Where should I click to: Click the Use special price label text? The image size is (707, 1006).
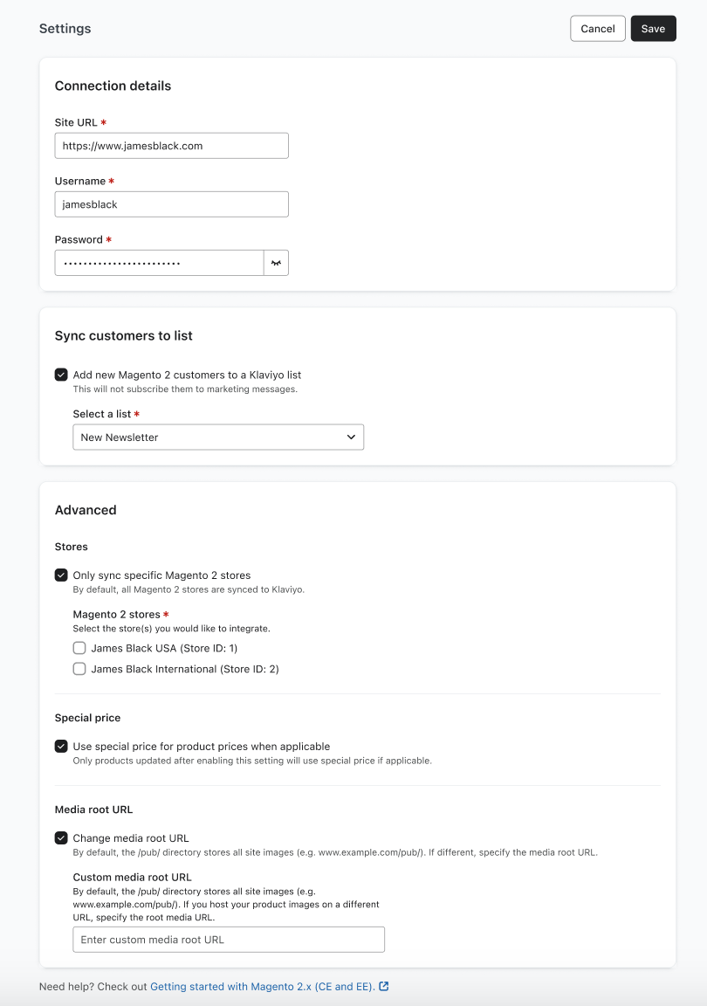(x=202, y=747)
